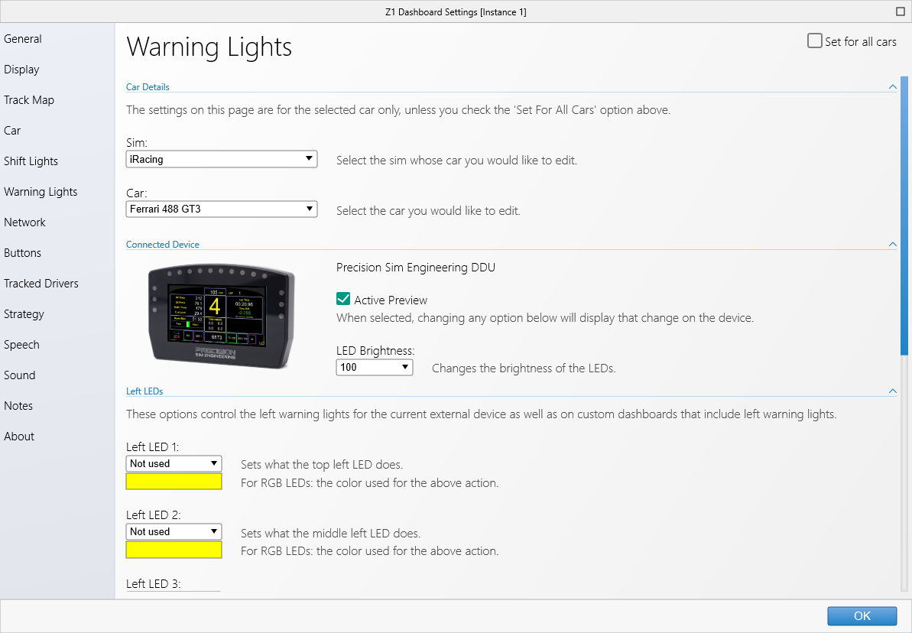Enable the 'Set for all cars' checkbox
The width and height of the screenshot is (912, 633).
tap(814, 41)
